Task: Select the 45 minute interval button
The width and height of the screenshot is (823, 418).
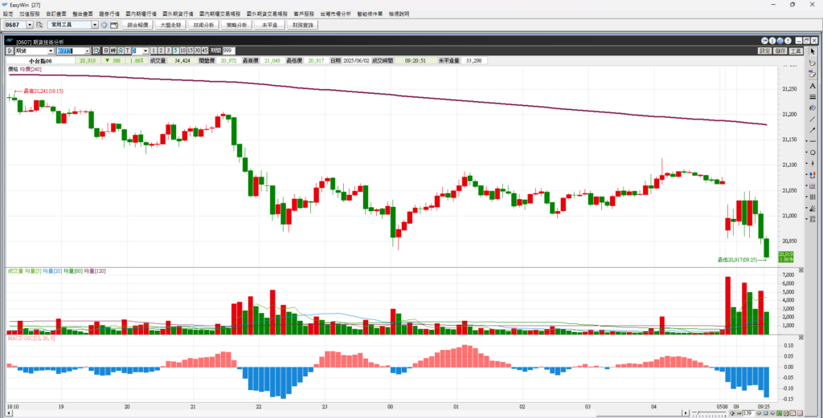Action: pos(205,51)
